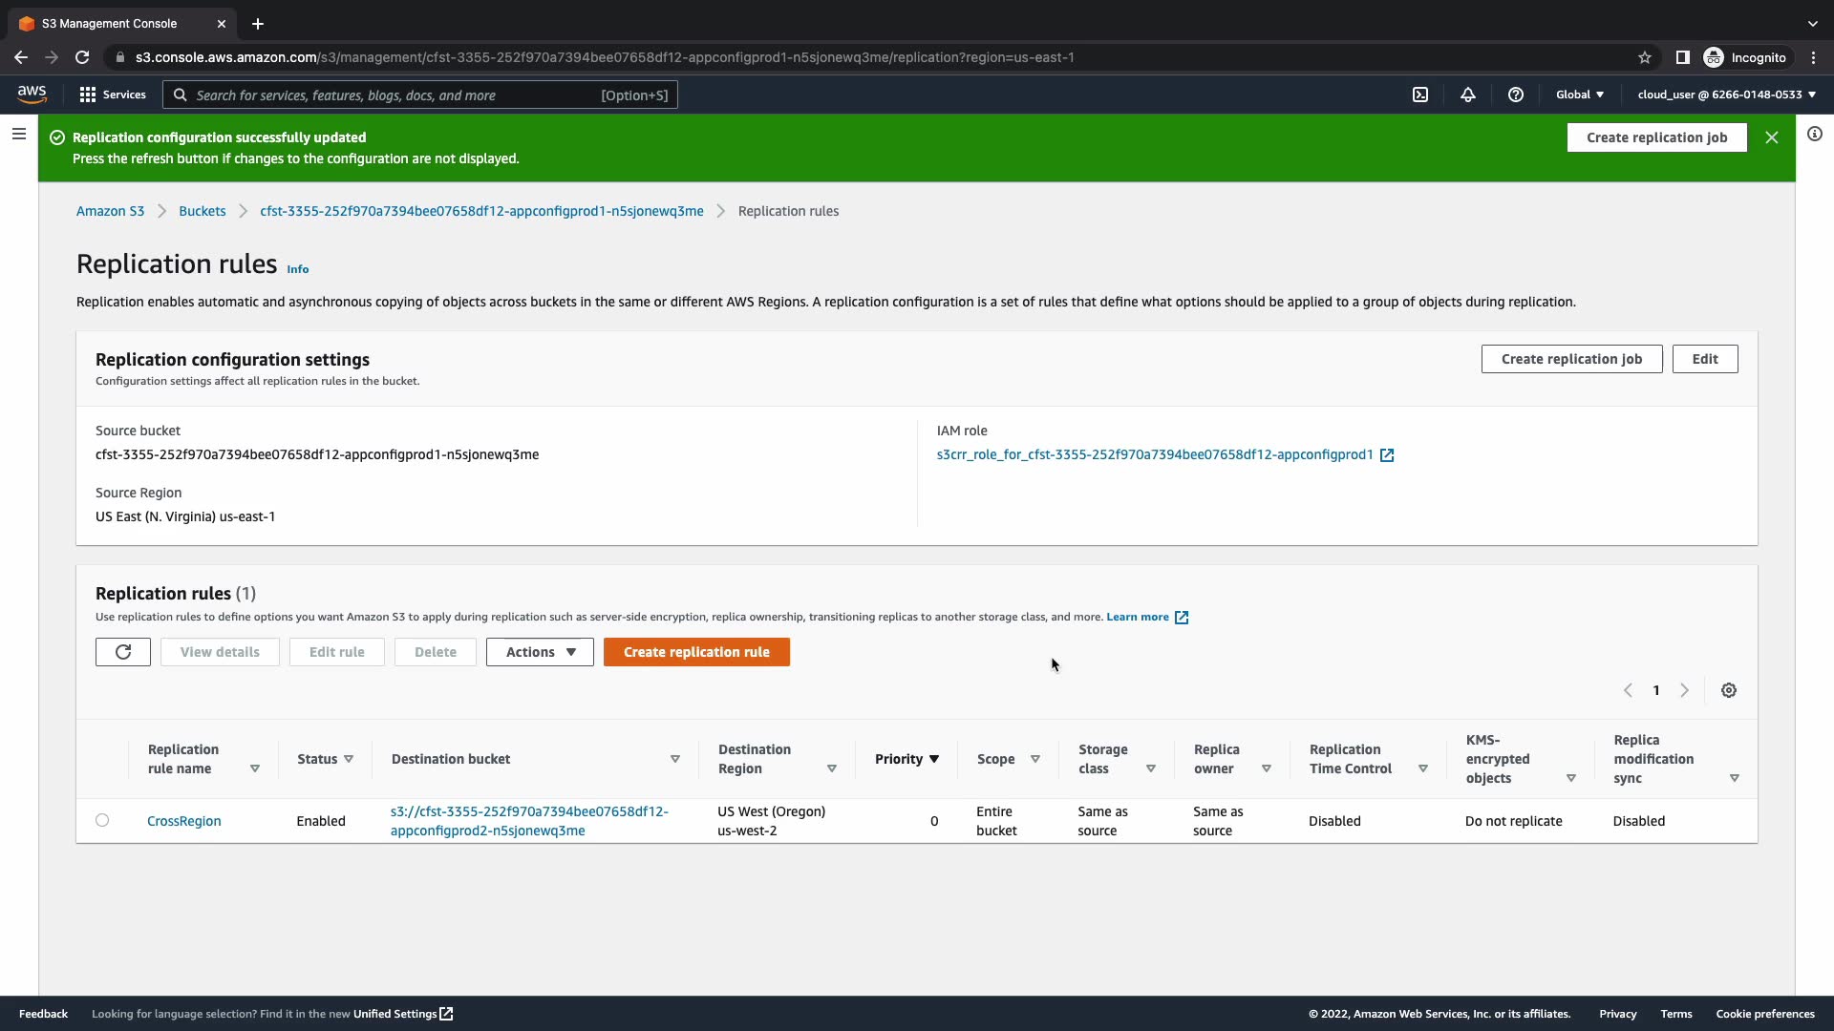This screenshot has width=1834, height=1031.
Task: Open the Actions dropdown
Action: pos(540,652)
